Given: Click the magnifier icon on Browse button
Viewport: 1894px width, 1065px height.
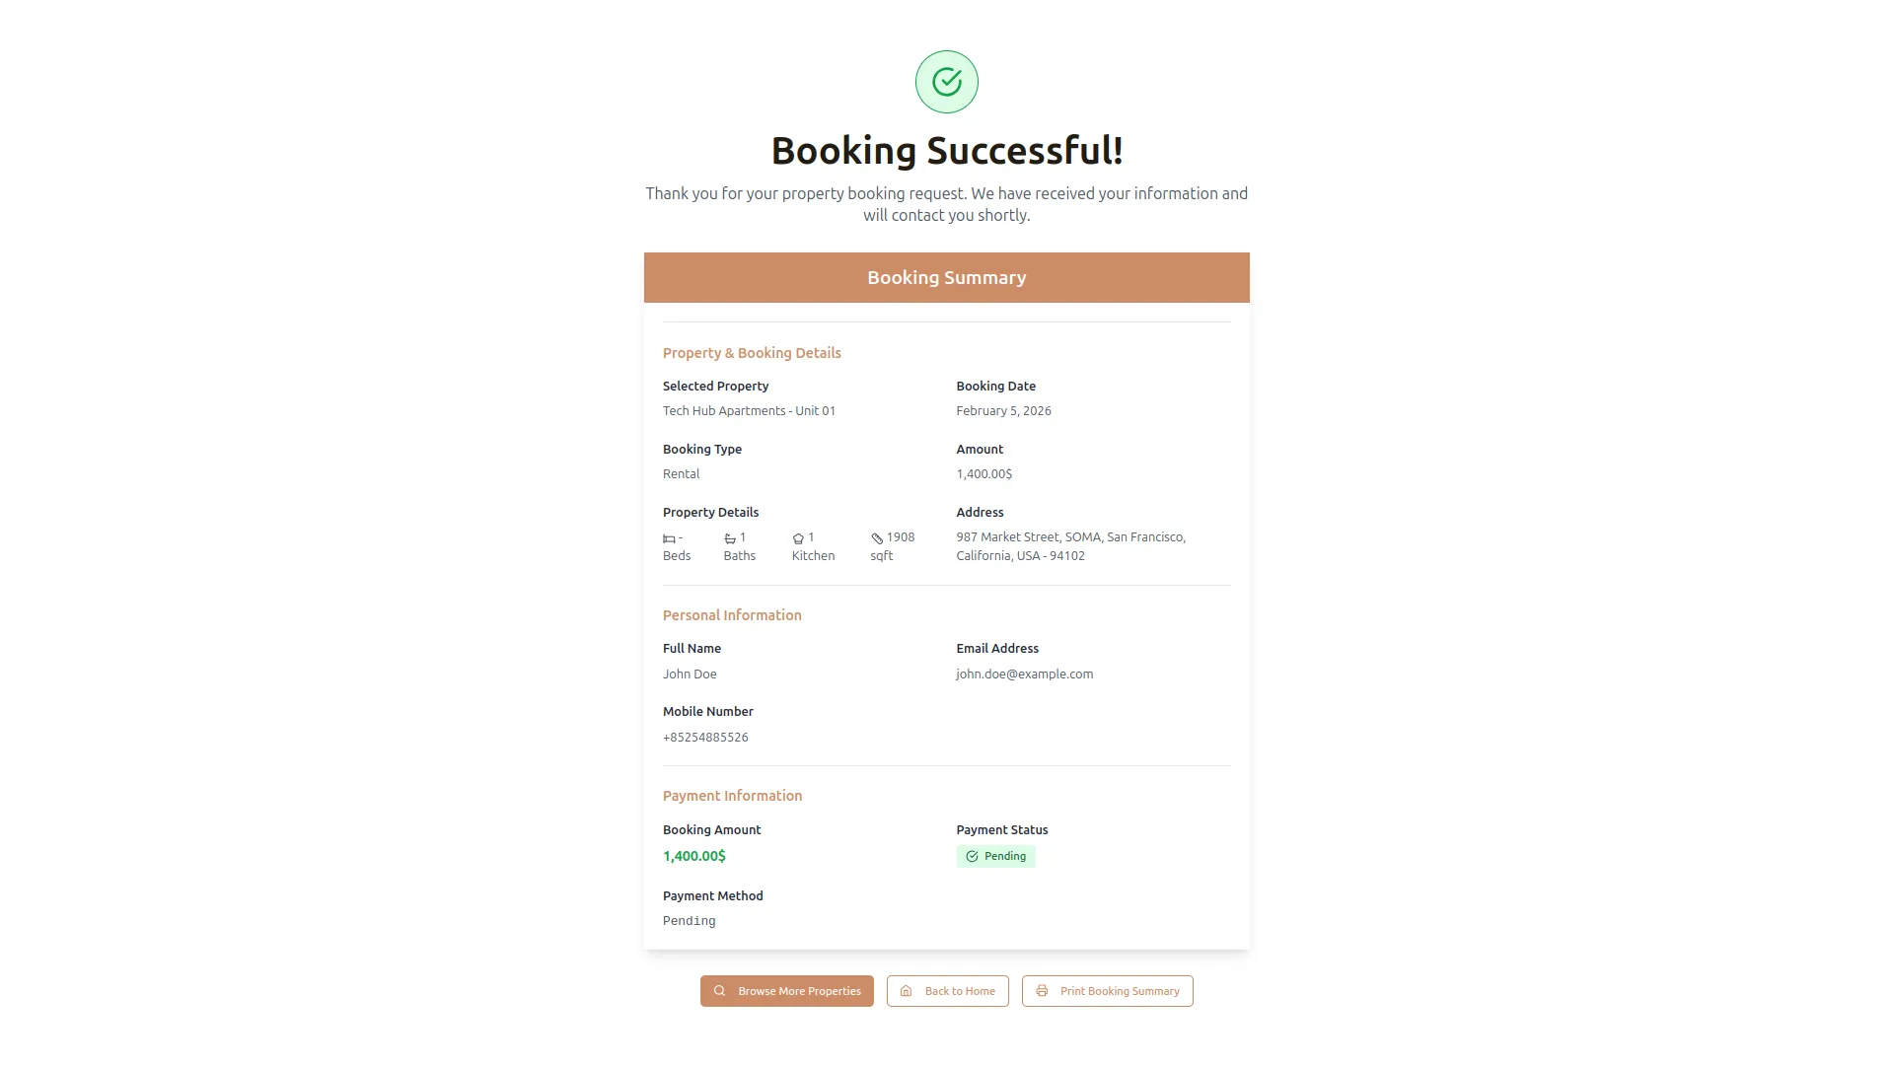Looking at the screenshot, I should 720,991.
